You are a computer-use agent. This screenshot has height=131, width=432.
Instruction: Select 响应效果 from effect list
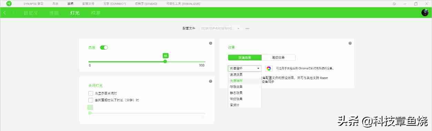244,99
